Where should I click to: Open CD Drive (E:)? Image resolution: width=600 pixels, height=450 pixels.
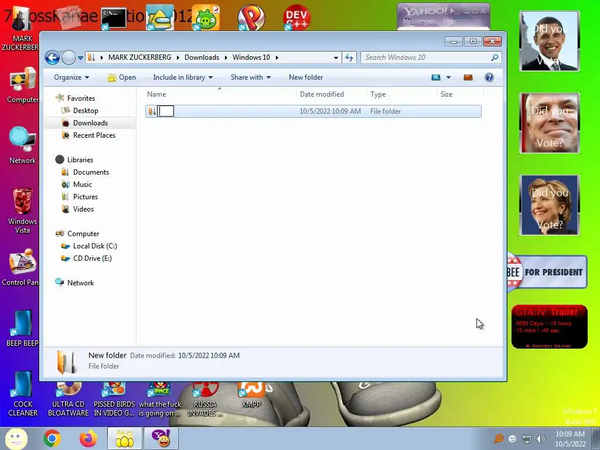pyautogui.click(x=92, y=258)
